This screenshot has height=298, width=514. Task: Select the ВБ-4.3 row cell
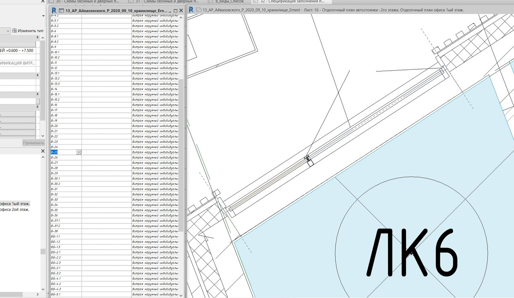tap(66, 289)
